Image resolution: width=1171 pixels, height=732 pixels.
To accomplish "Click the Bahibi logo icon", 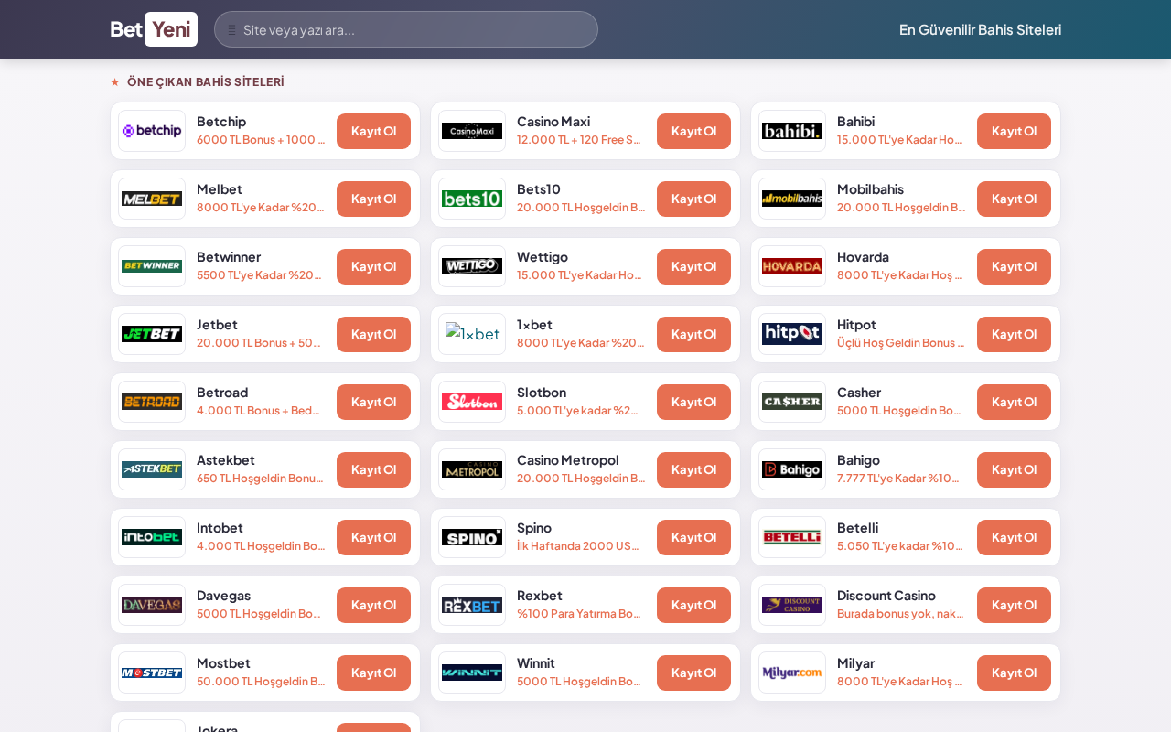I will [792, 131].
